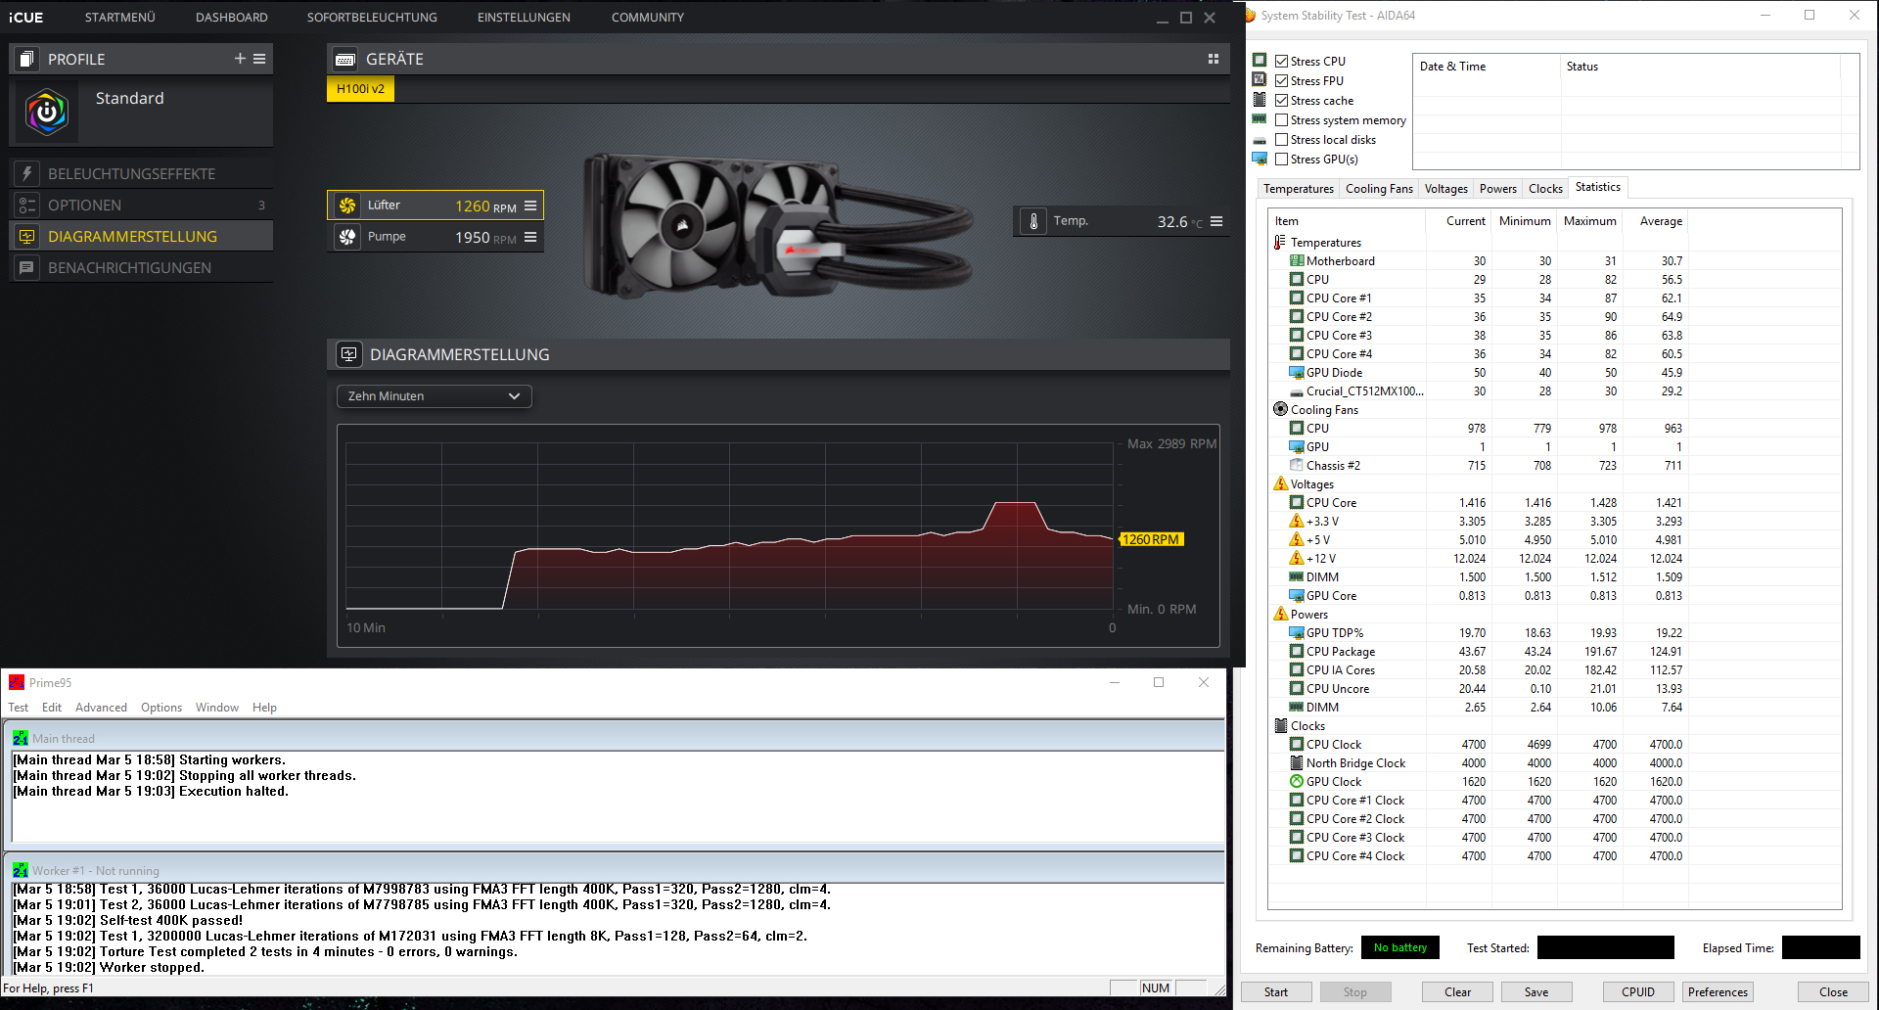Click the Beleuchtungseffekte lightning icon
1879x1010 pixels.
[26, 173]
